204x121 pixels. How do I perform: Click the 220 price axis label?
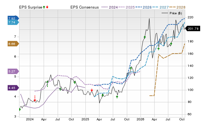190,17
